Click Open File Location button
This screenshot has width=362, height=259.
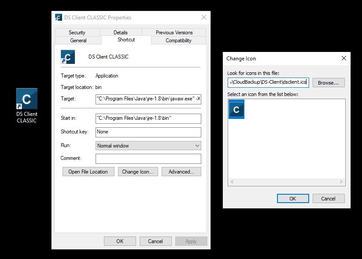tap(88, 172)
